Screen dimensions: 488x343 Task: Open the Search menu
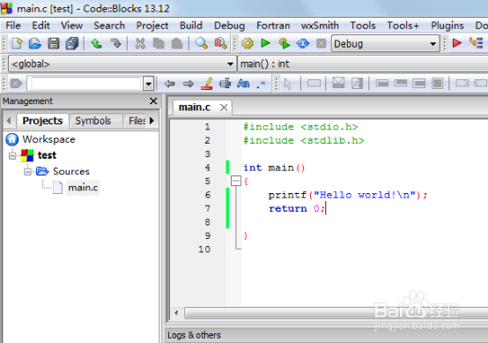(109, 26)
